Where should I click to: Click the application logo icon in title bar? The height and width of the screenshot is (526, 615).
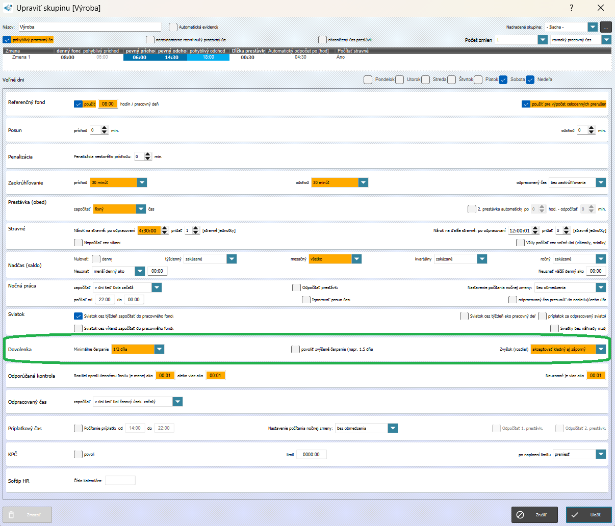tap(8, 8)
